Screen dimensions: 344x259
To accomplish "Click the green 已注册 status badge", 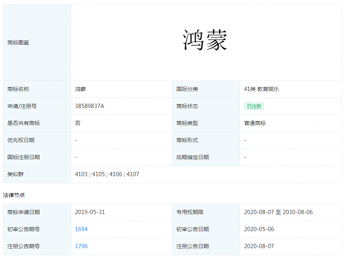I will (254, 106).
